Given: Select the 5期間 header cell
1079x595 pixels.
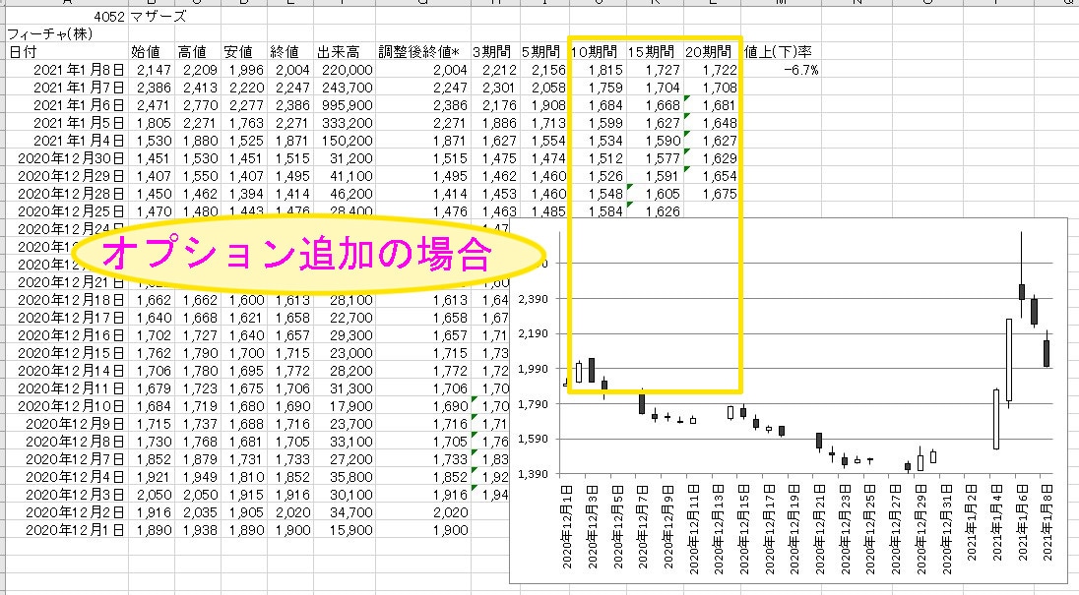Looking at the screenshot, I should [544, 52].
